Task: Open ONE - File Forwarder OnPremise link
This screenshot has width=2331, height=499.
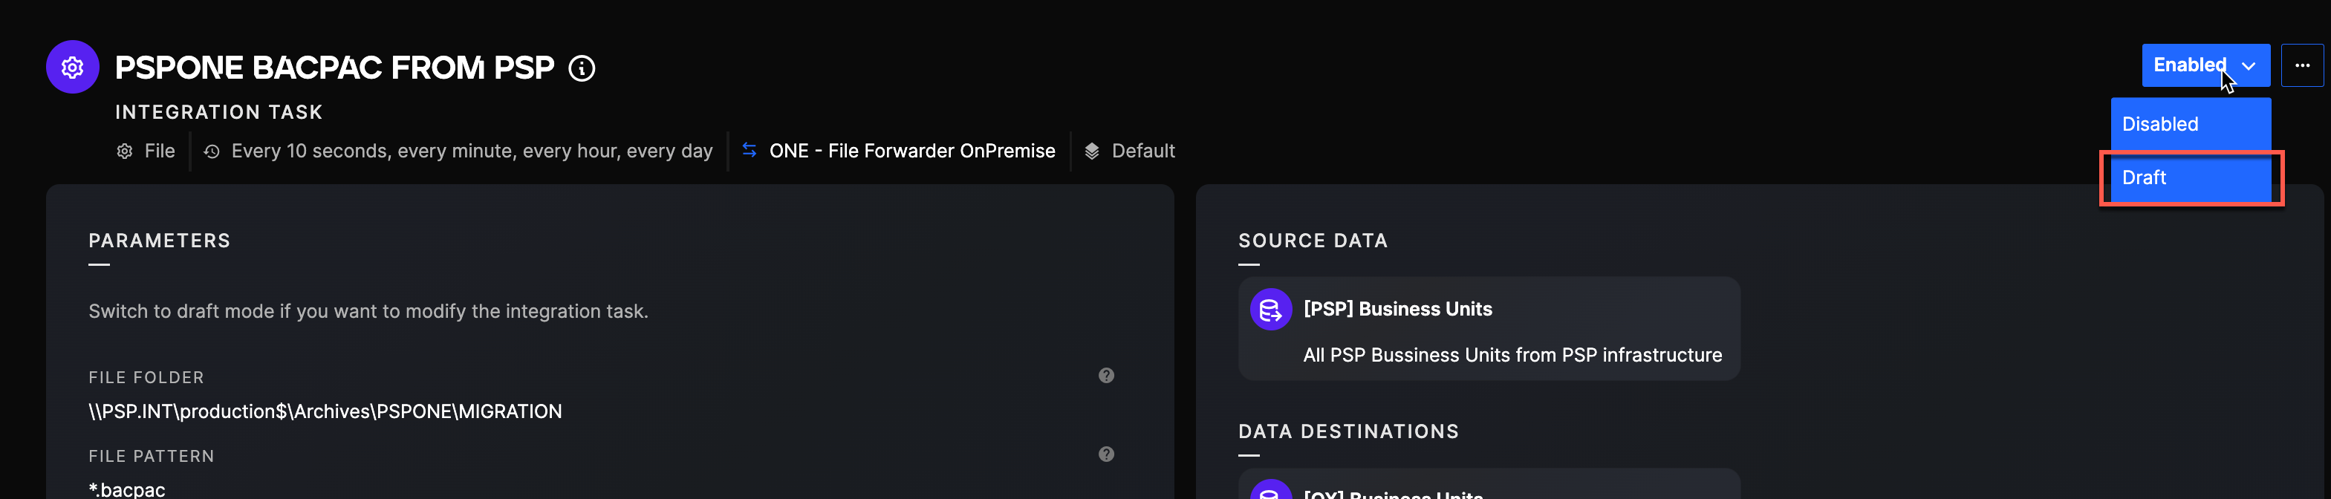Action: [911, 151]
